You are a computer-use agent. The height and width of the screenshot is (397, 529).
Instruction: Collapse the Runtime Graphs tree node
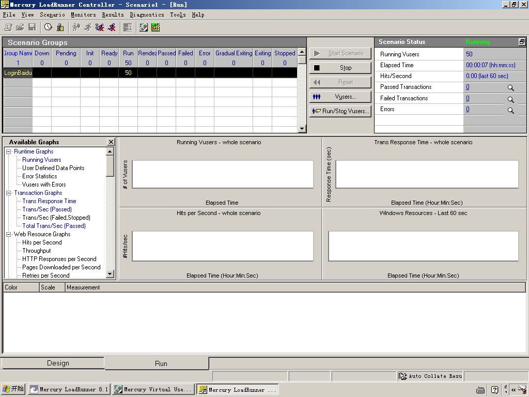tap(9, 151)
